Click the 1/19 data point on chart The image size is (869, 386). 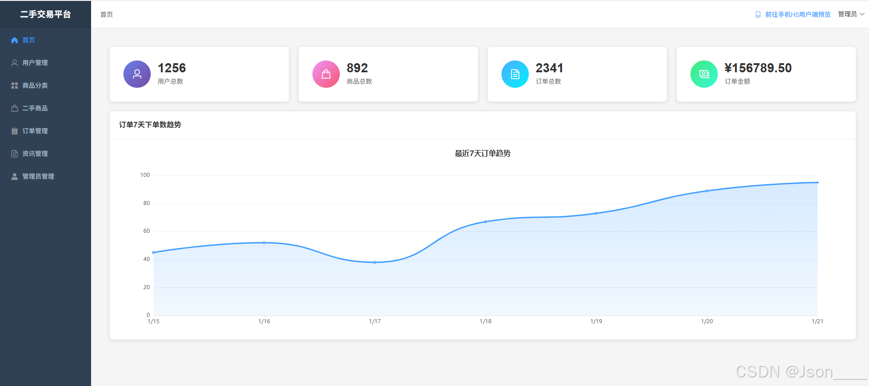(x=596, y=213)
